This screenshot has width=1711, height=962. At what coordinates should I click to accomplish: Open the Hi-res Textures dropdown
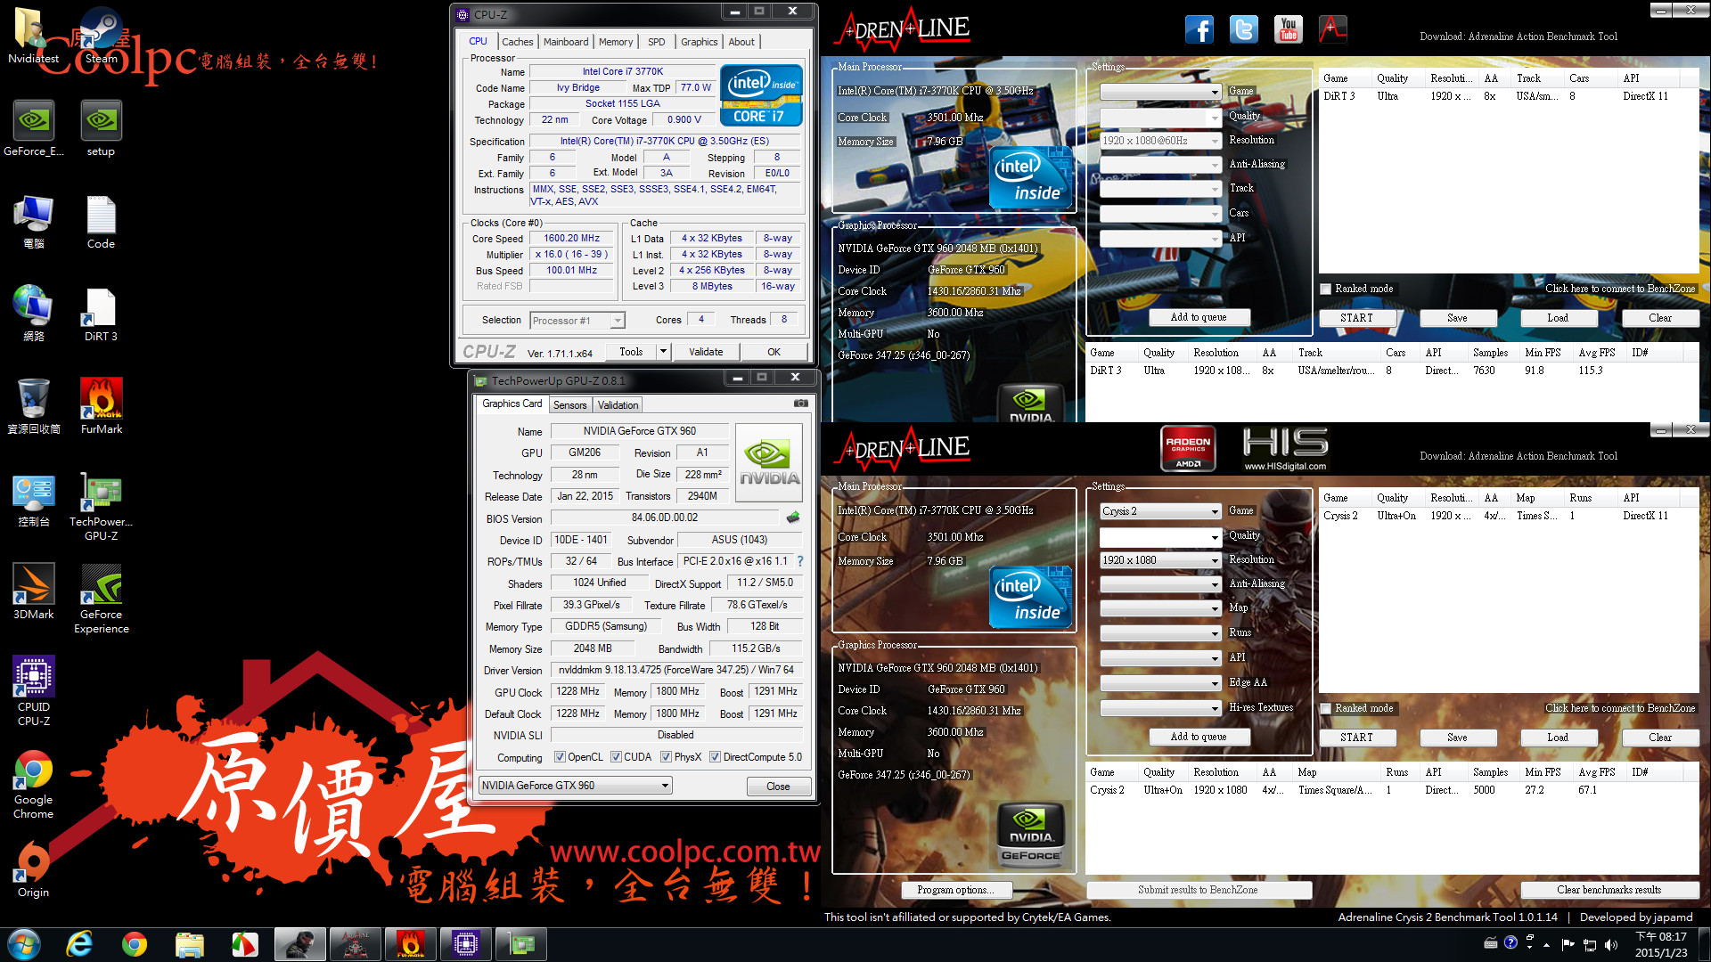[1160, 708]
